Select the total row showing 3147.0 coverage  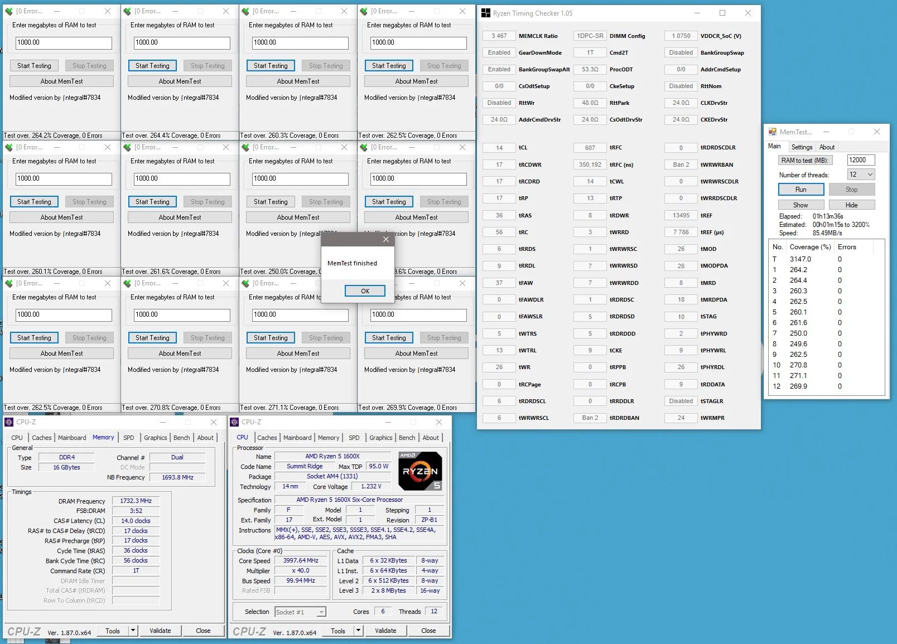(x=826, y=259)
